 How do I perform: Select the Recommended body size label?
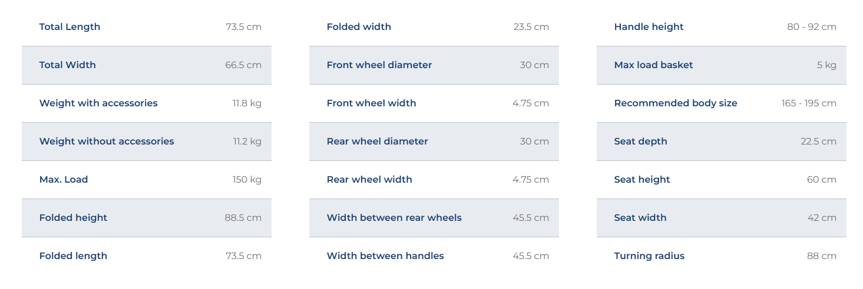coord(676,103)
